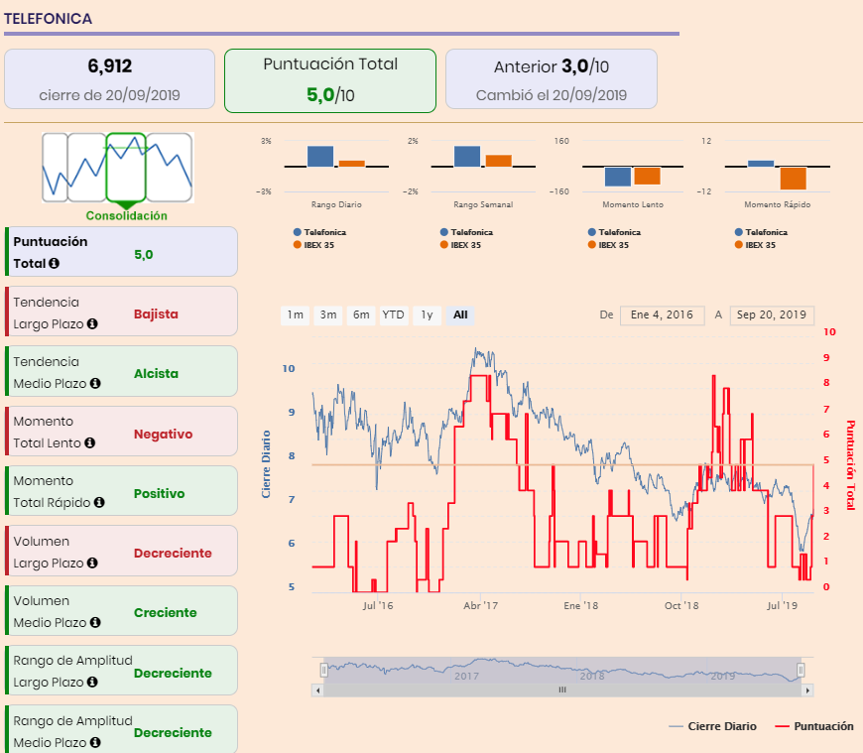Toggle Telefonica legend in Momento Rápido chart
Viewport: 863px width, 753px height.
pos(761,232)
